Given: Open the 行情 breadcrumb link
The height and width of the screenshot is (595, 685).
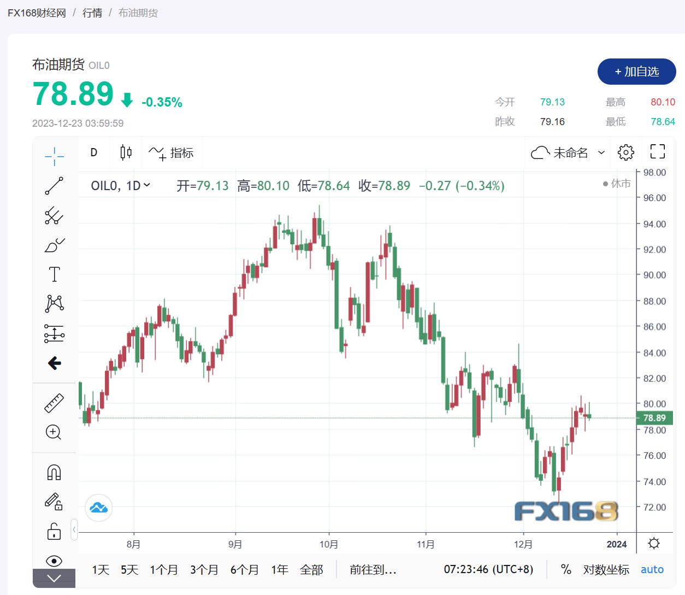Looking at the screenshot, I should click(92, 13).
